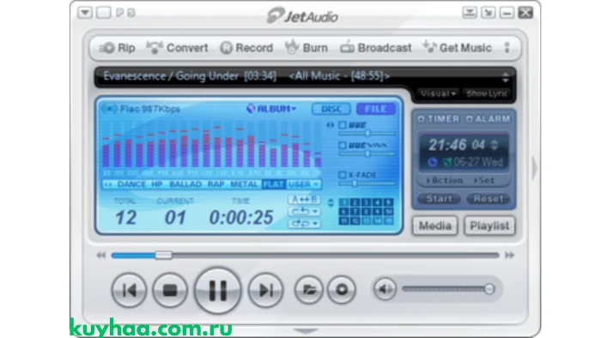
Task: Open the USER equalizer preset dropdown
Action: tap(304, 184)
